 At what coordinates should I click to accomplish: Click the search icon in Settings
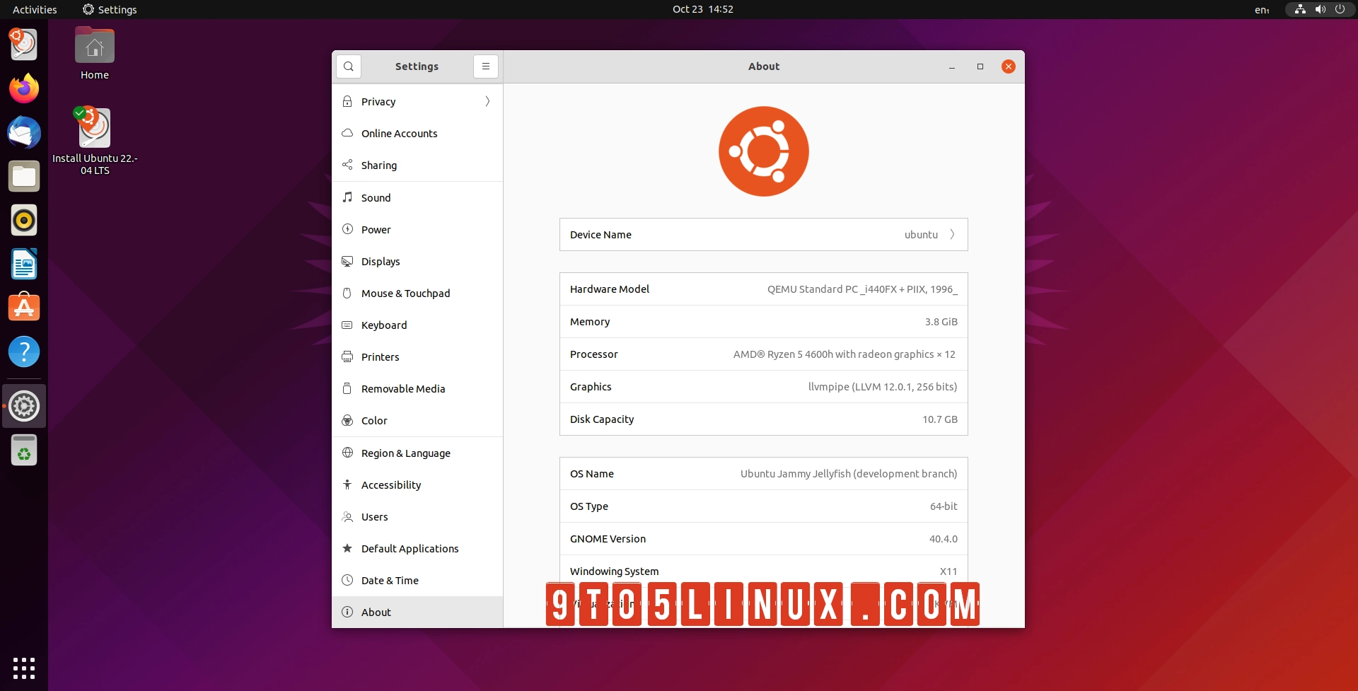coord(349,66)
